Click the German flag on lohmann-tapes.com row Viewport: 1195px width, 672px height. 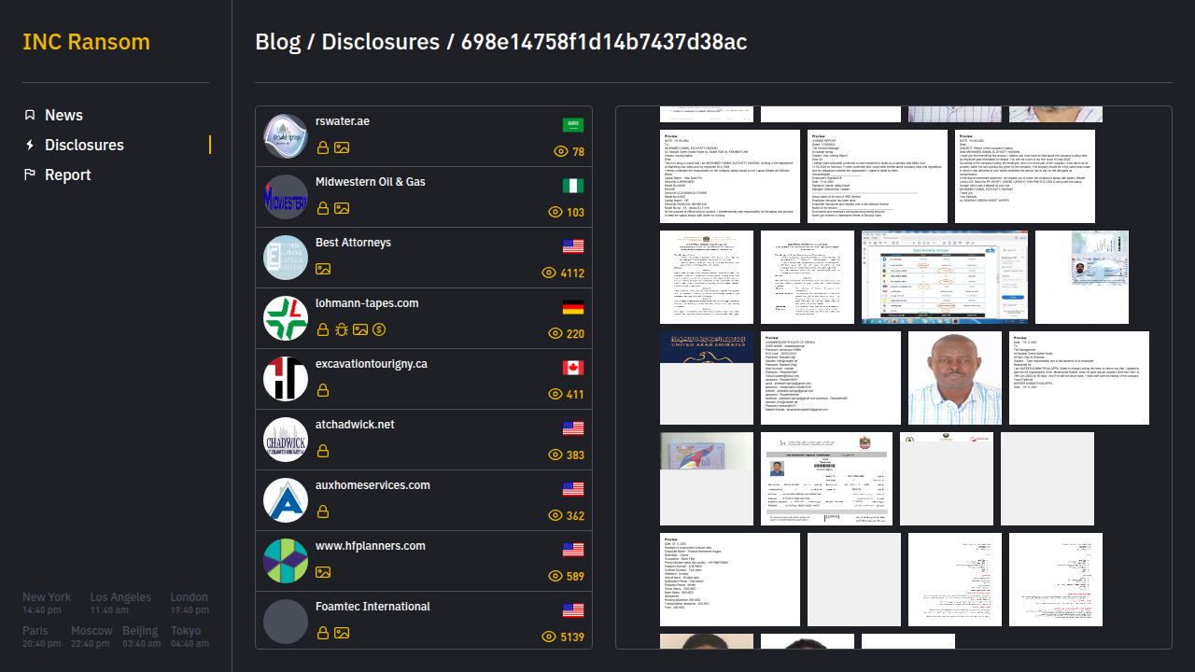[x=573, y=307]
